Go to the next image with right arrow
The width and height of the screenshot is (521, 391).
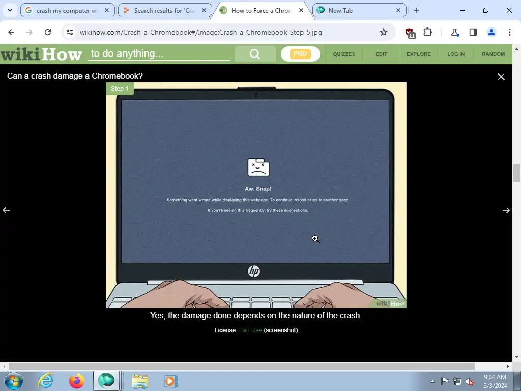[506, 210]
